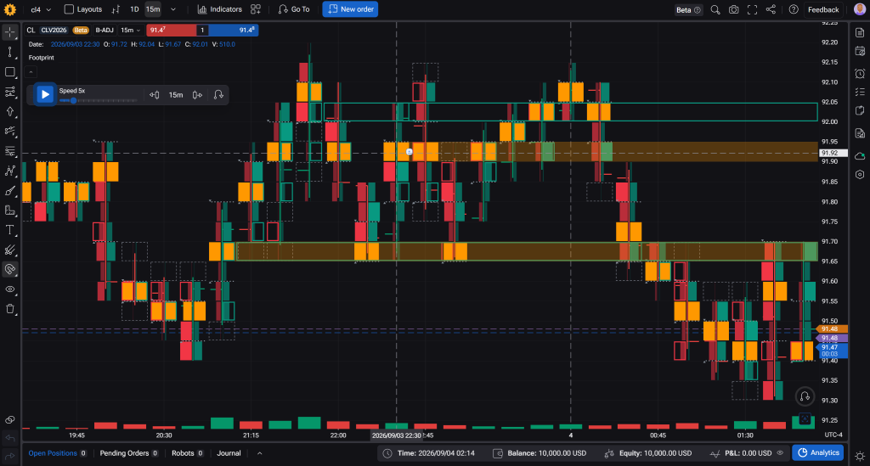870x466 pixels.
Task: Click the share icon
Action: point(771,9)
